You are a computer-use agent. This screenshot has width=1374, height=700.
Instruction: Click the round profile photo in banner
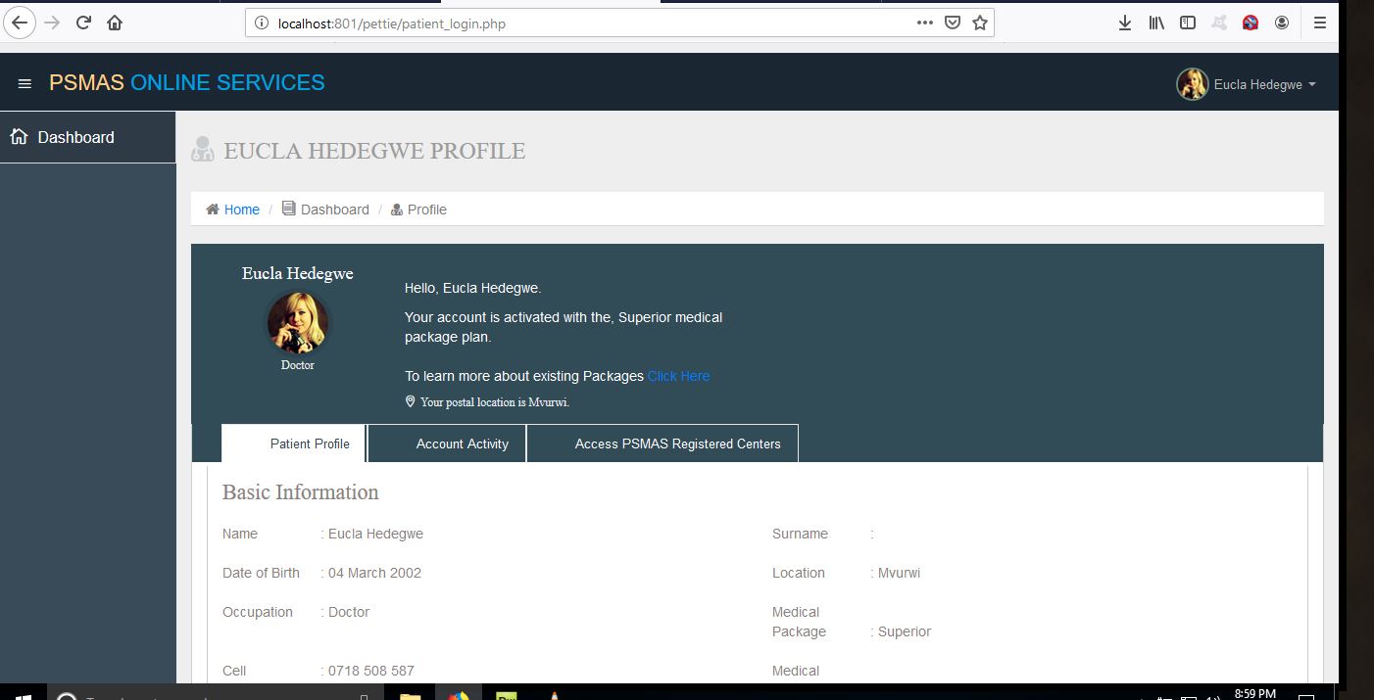298,324
